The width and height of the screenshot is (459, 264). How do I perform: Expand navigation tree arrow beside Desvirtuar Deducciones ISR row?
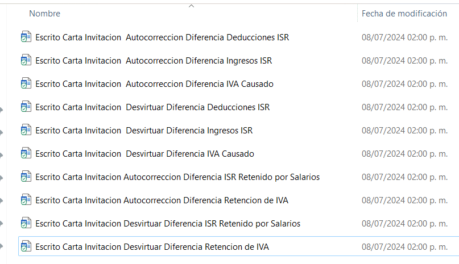[x=2, y=110]
